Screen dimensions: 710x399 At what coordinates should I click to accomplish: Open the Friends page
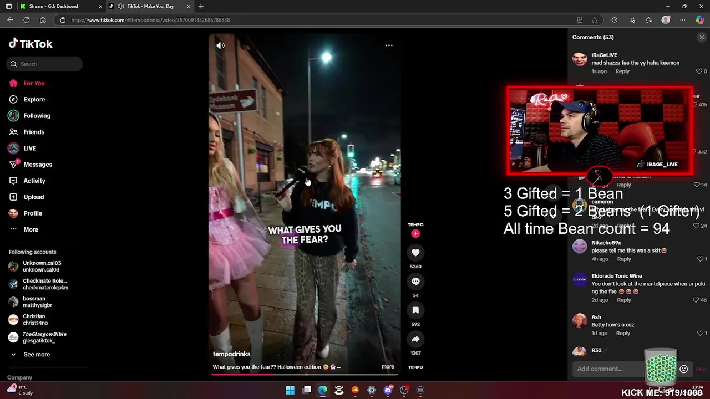coord(27,132)
